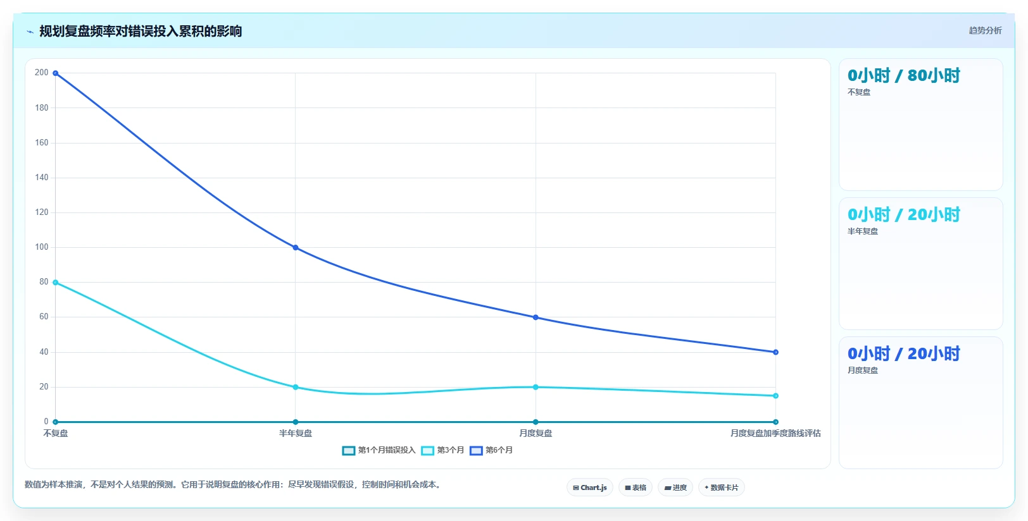Viewport: 1028px width, 521px height.
Task: Click the x-axis label 月度复盘
Action: [536, 433]
